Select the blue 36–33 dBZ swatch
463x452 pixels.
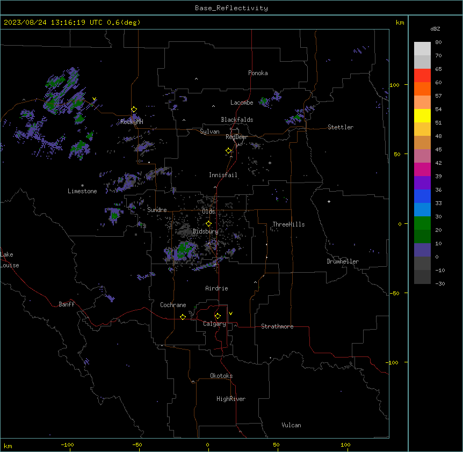coord(422,196)
